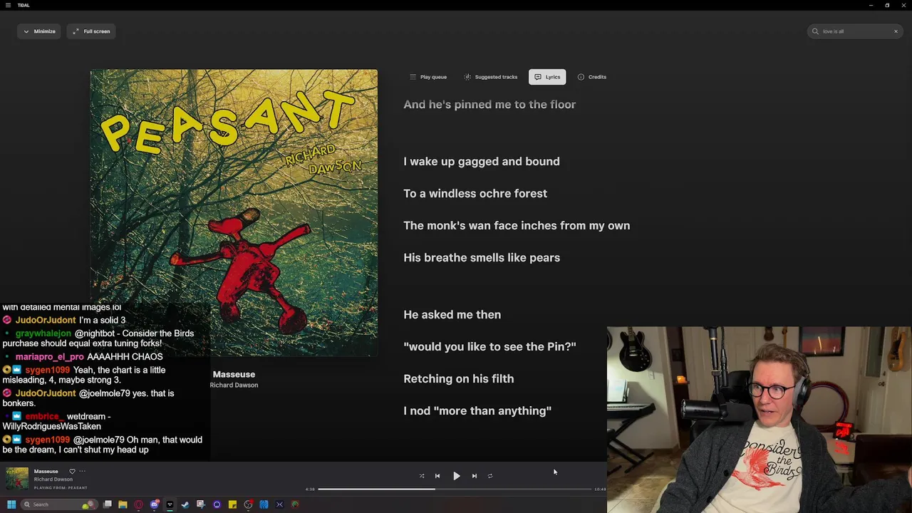Like Masseuse with the heart icon
Screen dimensions: 912x513
coord(72,471)
